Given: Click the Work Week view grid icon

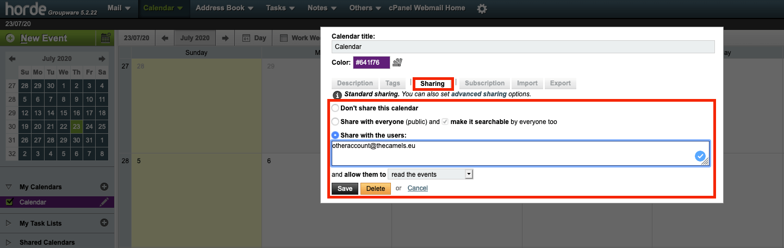Looking at the screenshot, I should 284,39.
